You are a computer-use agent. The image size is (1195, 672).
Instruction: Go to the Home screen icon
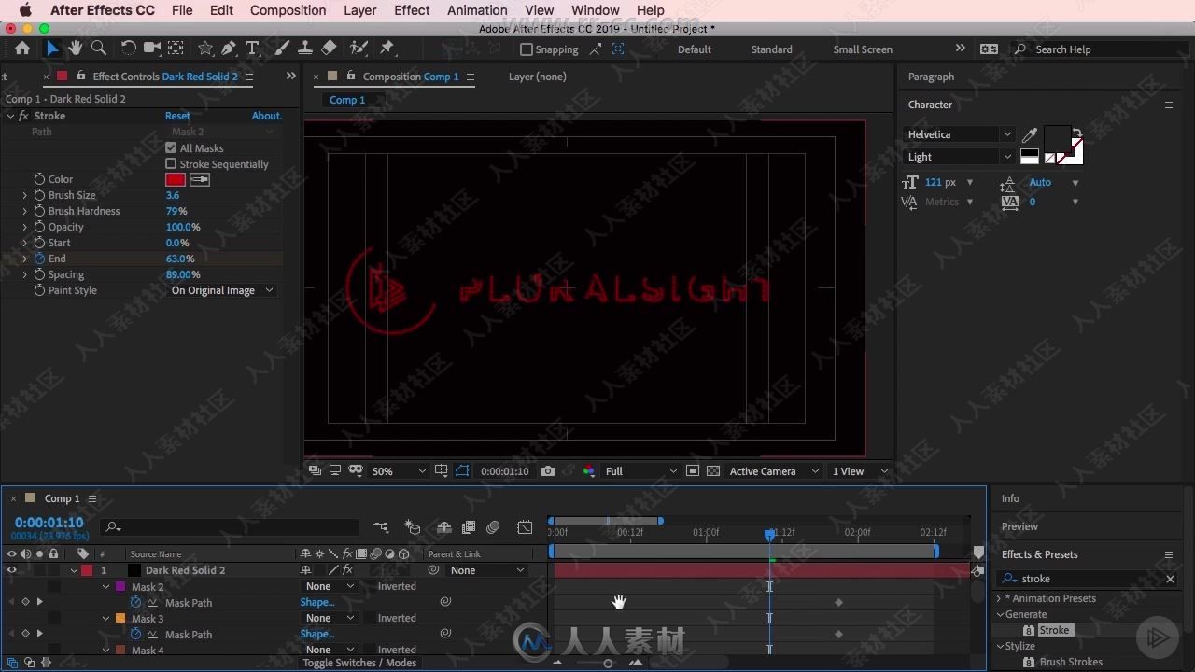(22, 49)
